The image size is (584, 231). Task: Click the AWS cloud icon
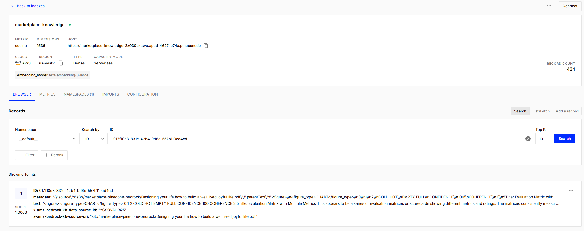point(18,63)
